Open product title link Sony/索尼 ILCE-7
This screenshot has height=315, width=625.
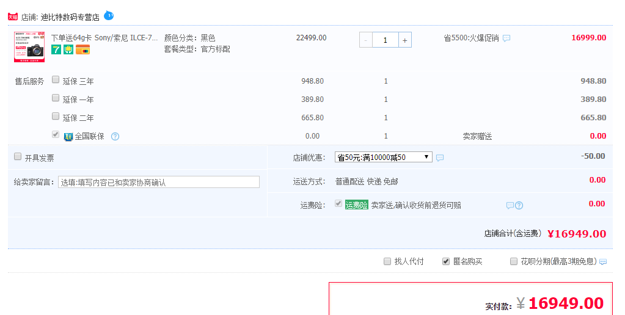coord(104,38)
